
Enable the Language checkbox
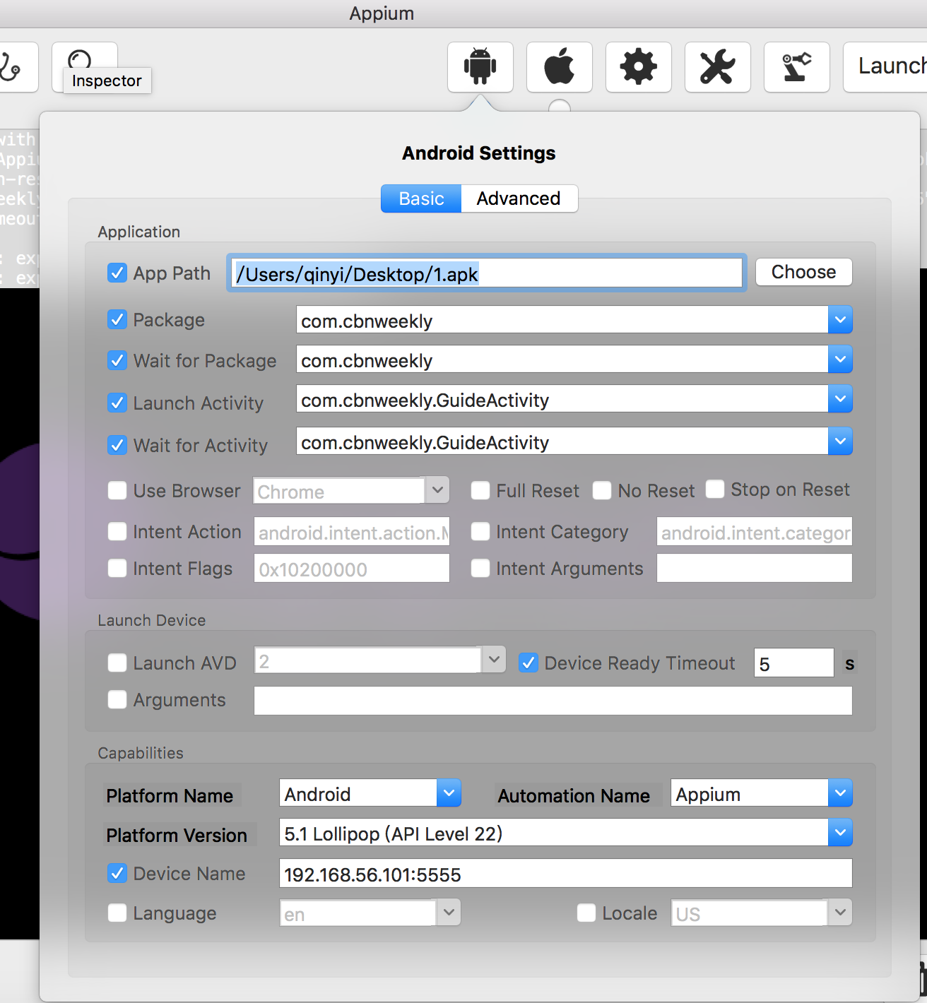[117, 913]
